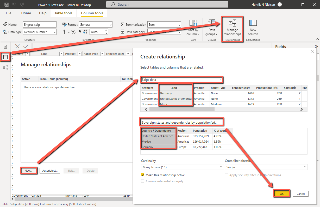Open the Produkt column filter dropdown
Image resolution: width=320 pixels, height=207 pixels.
coord(79,54)
